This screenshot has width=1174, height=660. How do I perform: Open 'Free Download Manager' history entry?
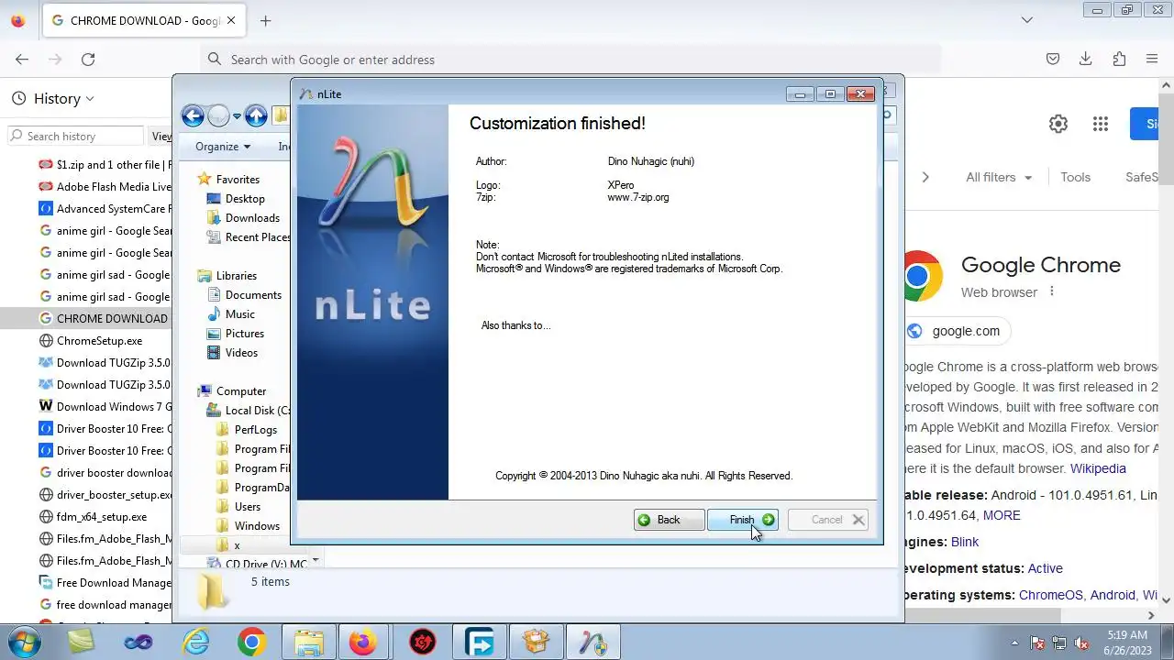[105, 582]
